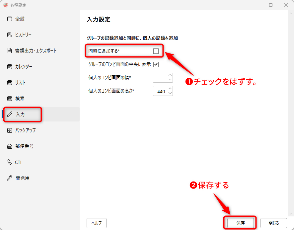The width and height of the screenshot is (294, 230).
Task: Open the ヒストリー settings page
Action: [40, 35]
